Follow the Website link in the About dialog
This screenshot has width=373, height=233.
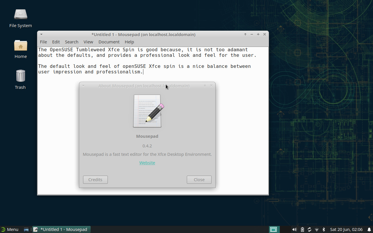click(x=147, y=163)
